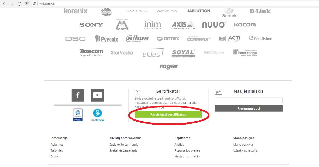This screenshot has width=319, height=167.
Task: Go forward with the browser forward arrow
Action: coord(12,4)
